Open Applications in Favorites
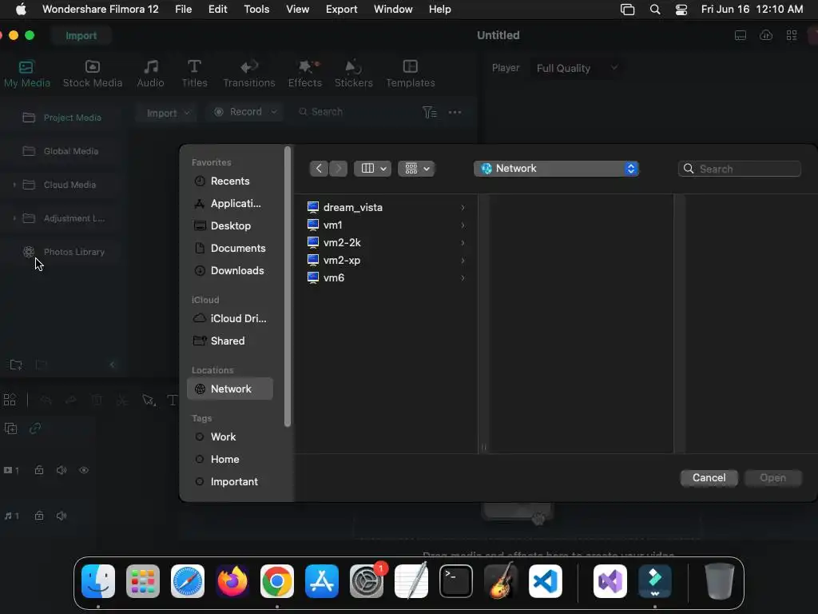The image size is (818, 614). (229, 204)
